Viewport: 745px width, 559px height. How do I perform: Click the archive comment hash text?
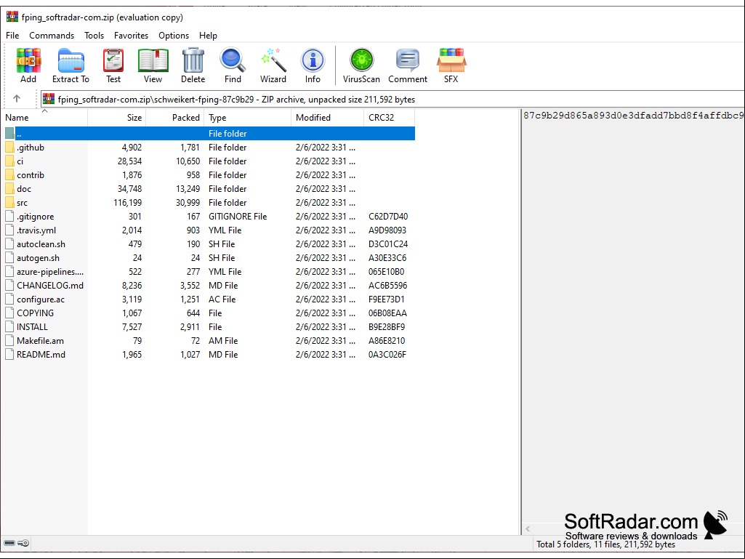click(x=633, y=116)
